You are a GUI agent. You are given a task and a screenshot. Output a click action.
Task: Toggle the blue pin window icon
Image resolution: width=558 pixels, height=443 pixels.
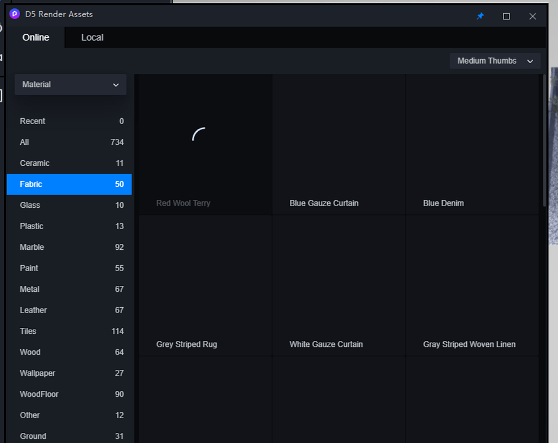point(480,16)
